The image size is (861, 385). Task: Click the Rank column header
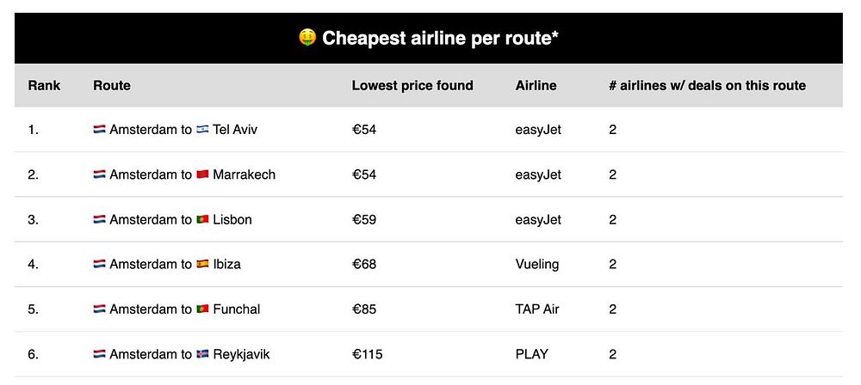(x=43, y=85)
